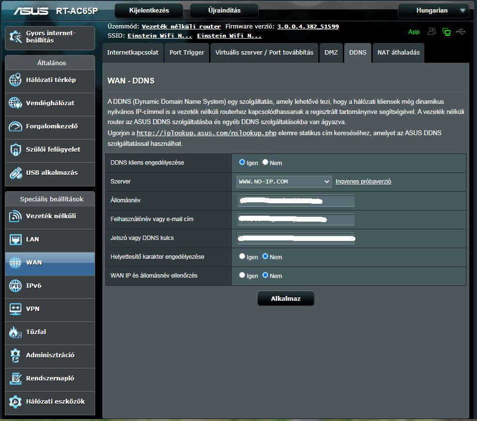Click the Hálózati eszközök tools icon

[x=15, y=402]
